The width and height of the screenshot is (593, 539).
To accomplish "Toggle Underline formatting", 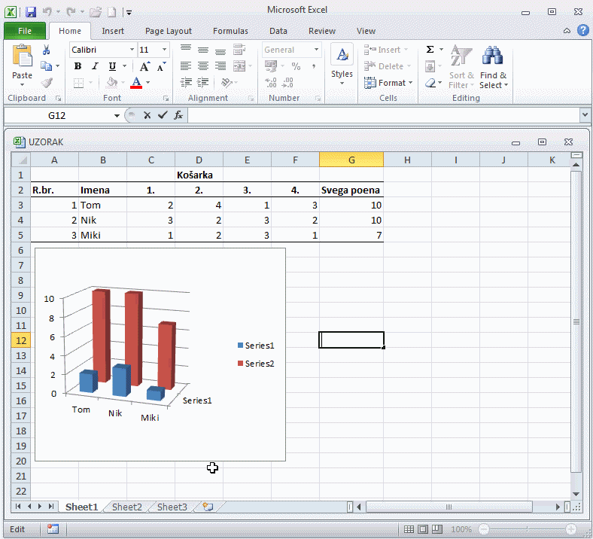I will pyautogui.click(x=112, y=66).
